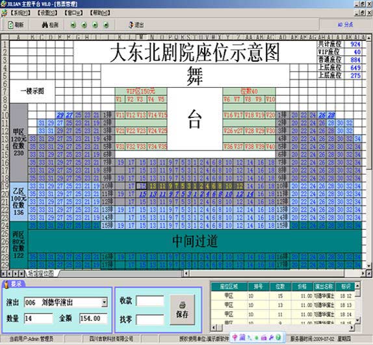
Task: Click the wrench icon on the input method bar
Action: click(x=271, y=337)
